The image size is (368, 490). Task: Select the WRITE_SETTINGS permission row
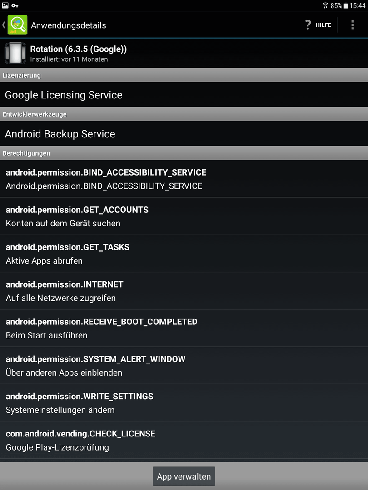pyautogui.click(x=184, y=403)
